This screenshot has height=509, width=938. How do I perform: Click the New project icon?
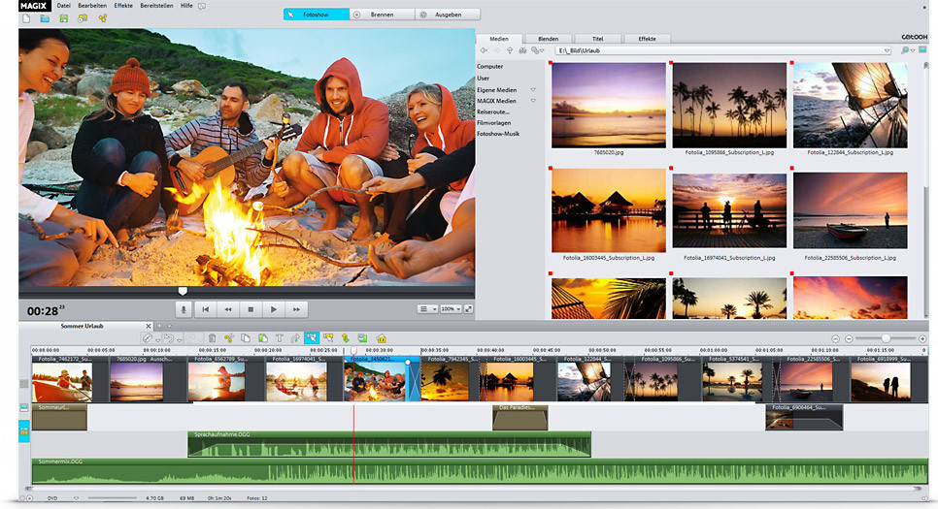26,18
